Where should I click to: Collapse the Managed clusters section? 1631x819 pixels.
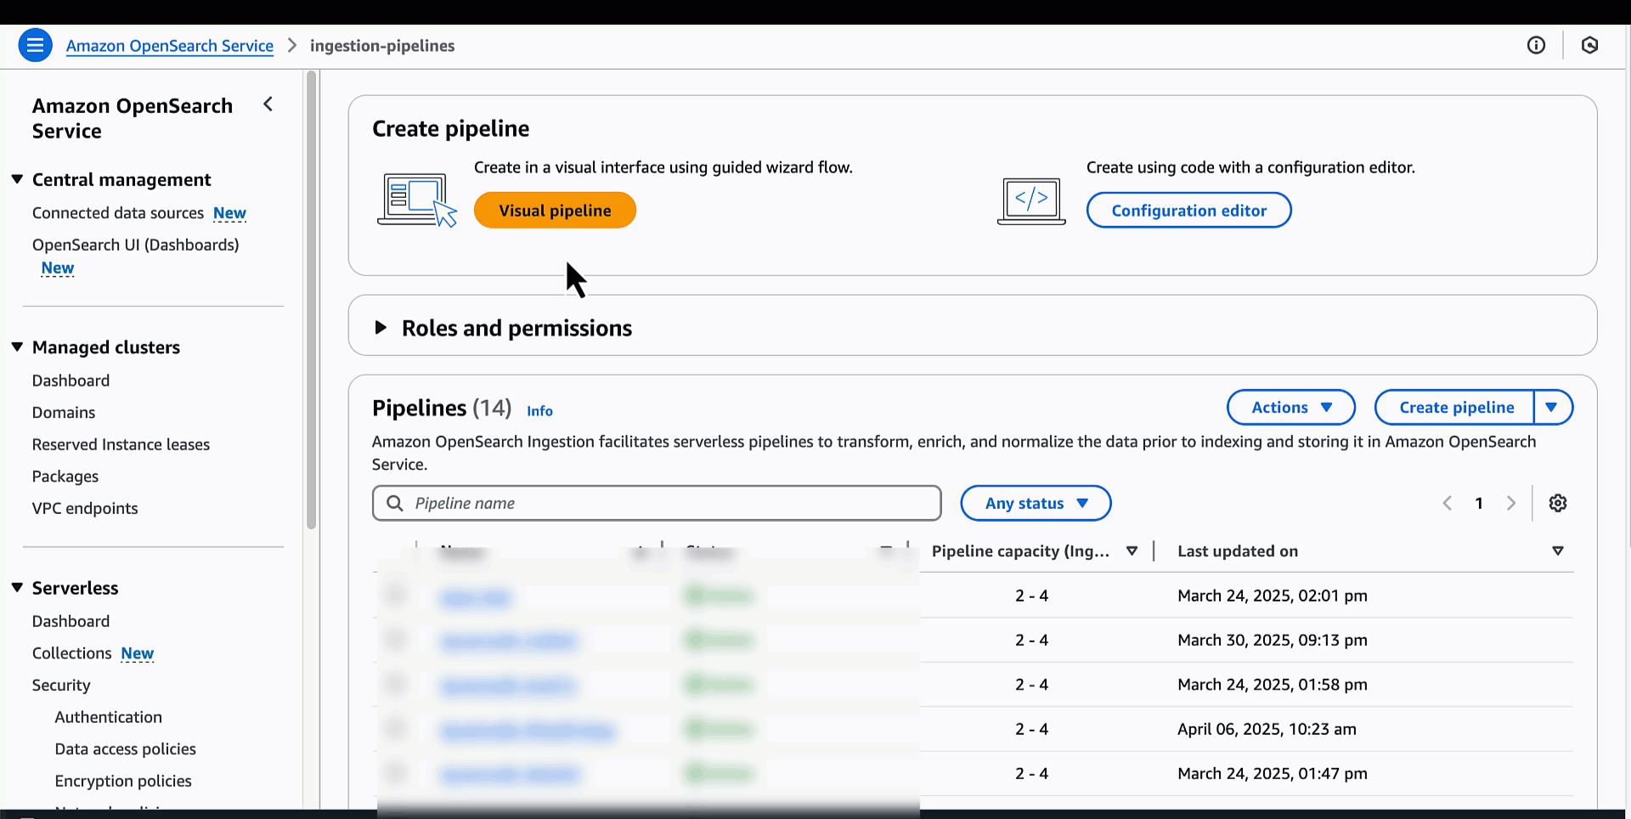(17, 347)
